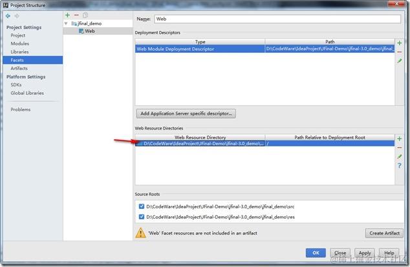
Task: Toggle the jfinal_demo\res source root checkbox
Action: tap(142, 217)
